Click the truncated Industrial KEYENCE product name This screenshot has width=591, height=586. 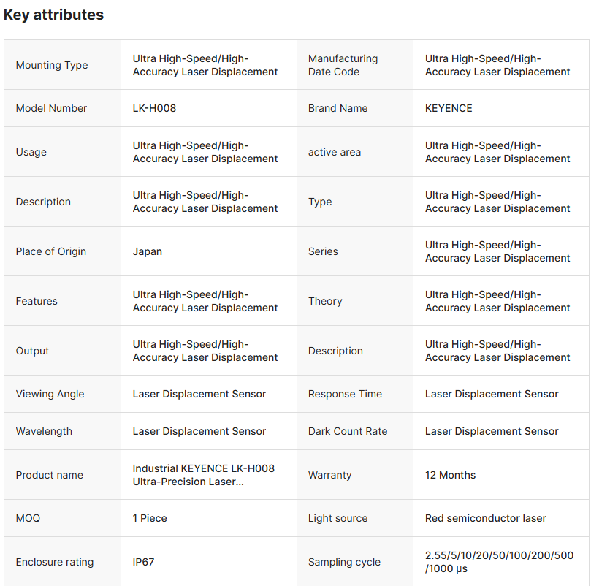click(203, 475)
